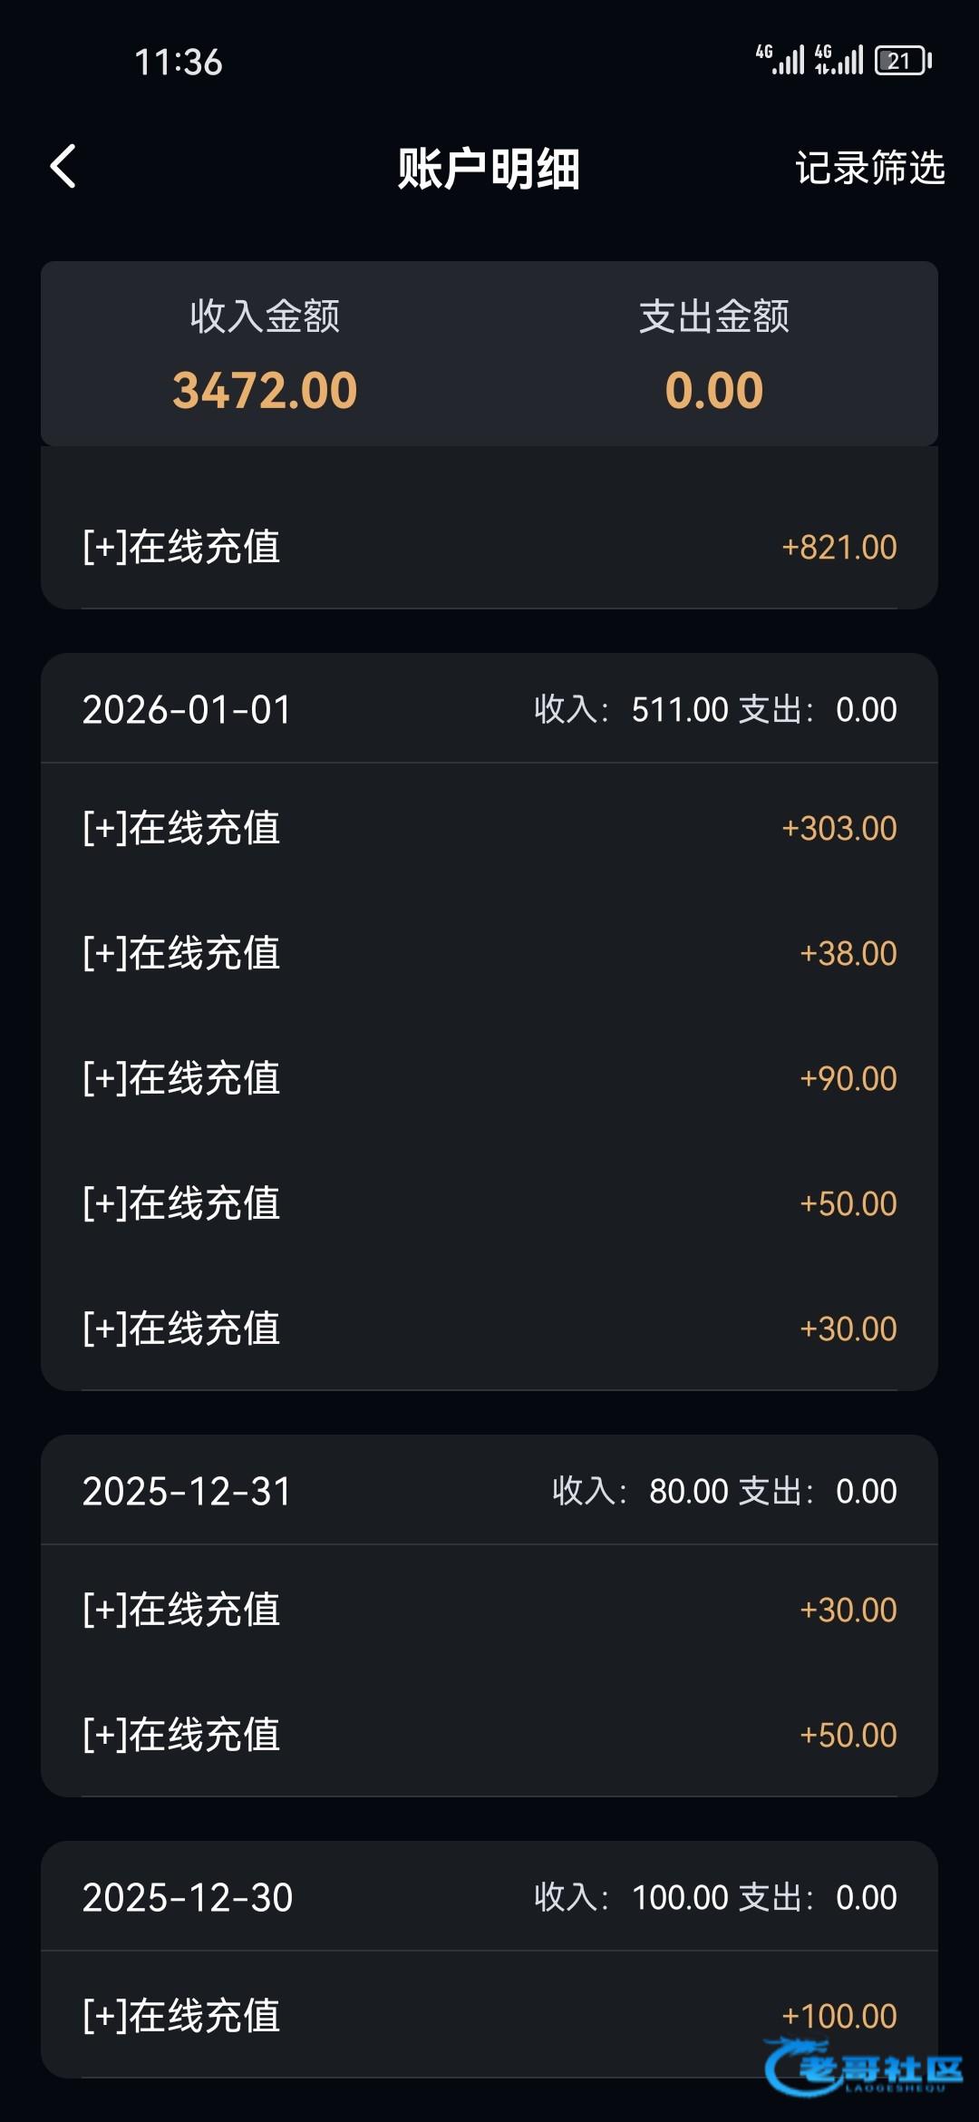Tap the 2025-12-30 date header
The width and height of the screenshot is (979, 2122).
[187, 1897]
